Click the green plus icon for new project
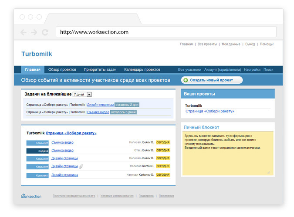294x217 pixels. [x=186, y=80]
